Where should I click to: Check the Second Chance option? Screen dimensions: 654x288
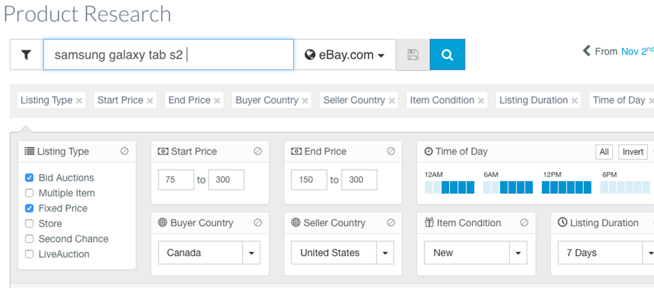[29, 239]
